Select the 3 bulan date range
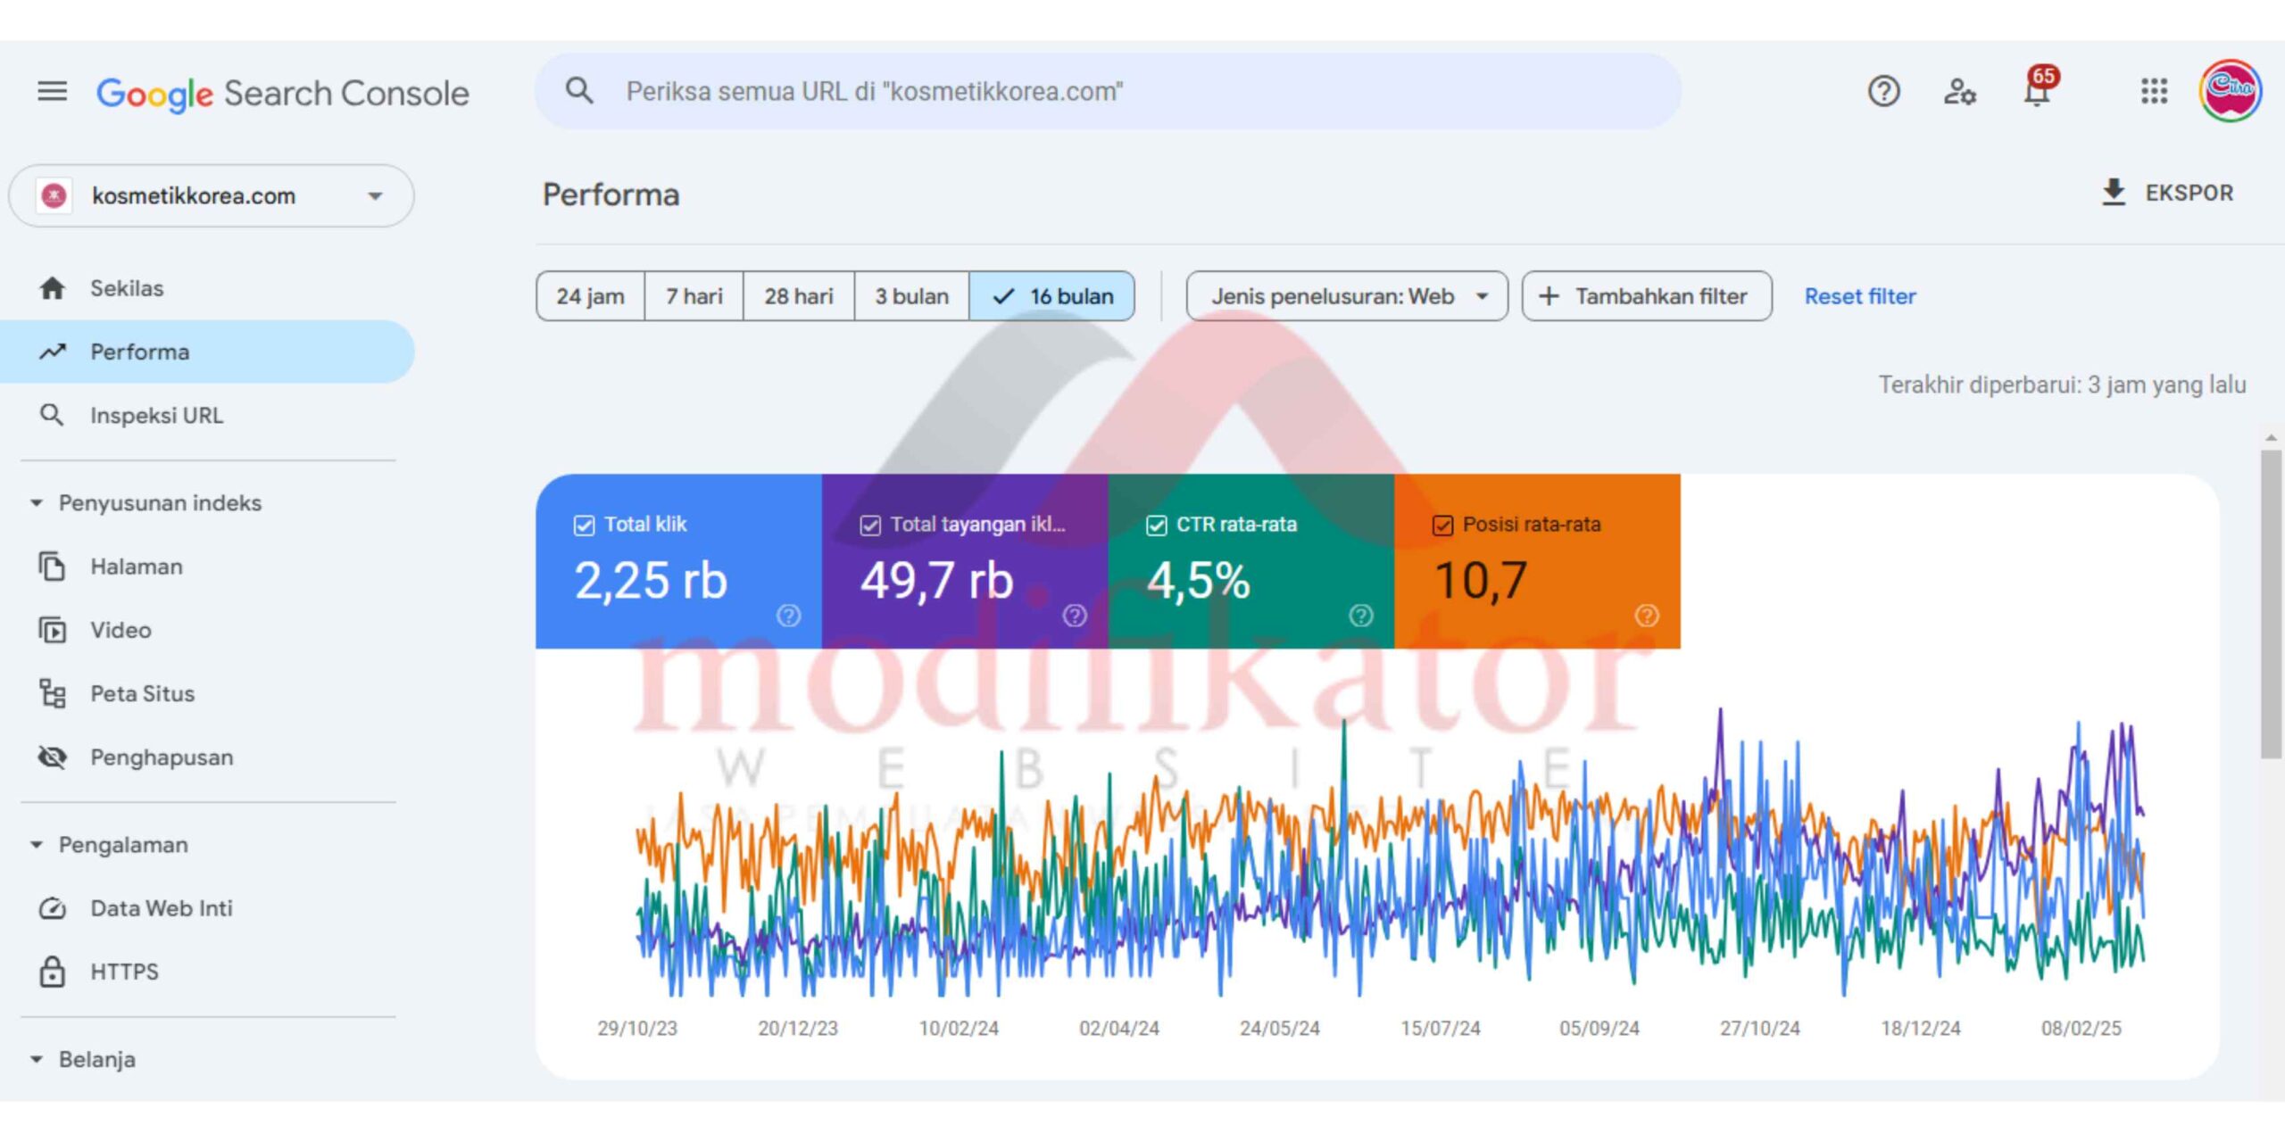Viewport: 2285px width, 1142px height. pyautogui.click(x=911, y=296)
